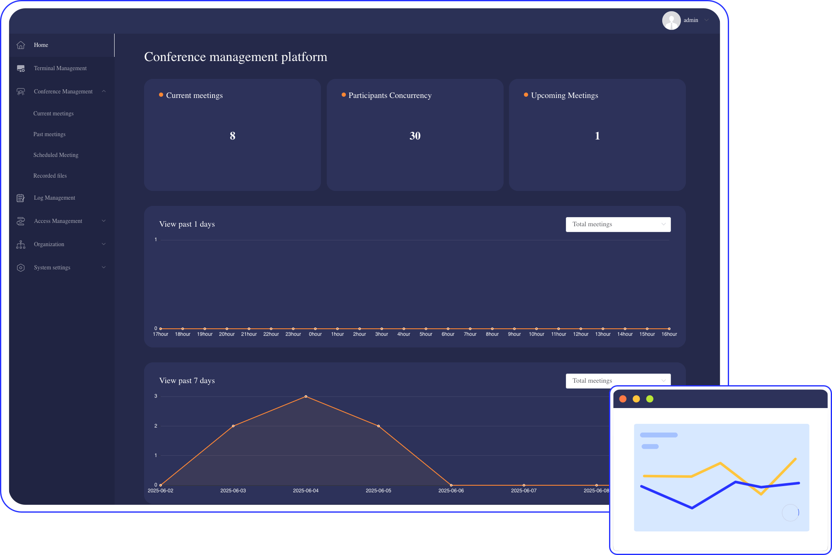Open the Current meetings page
Viewport: 832px width, 555px height.
pyautogui.click(x=53, y=113)
